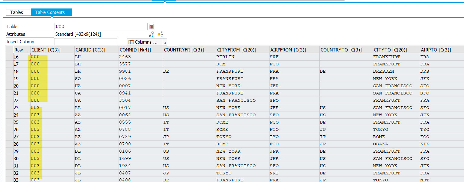Screen dimensions: 464x182
Task: Click the key icon beside Attributes
Action: [x=152, y=34]
